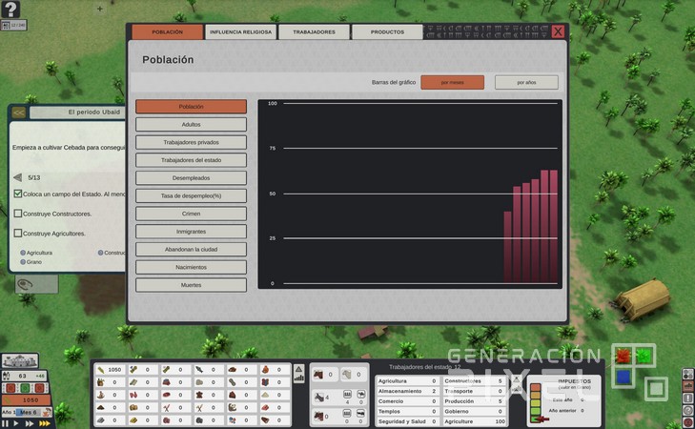
Task: Show the Nacimientos graph
Action: pyautogui.click(x=191, y=267)
